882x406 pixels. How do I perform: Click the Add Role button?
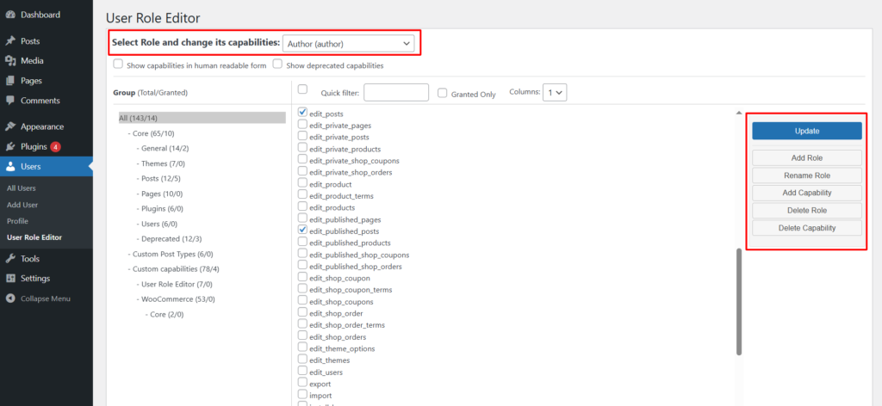806,157
